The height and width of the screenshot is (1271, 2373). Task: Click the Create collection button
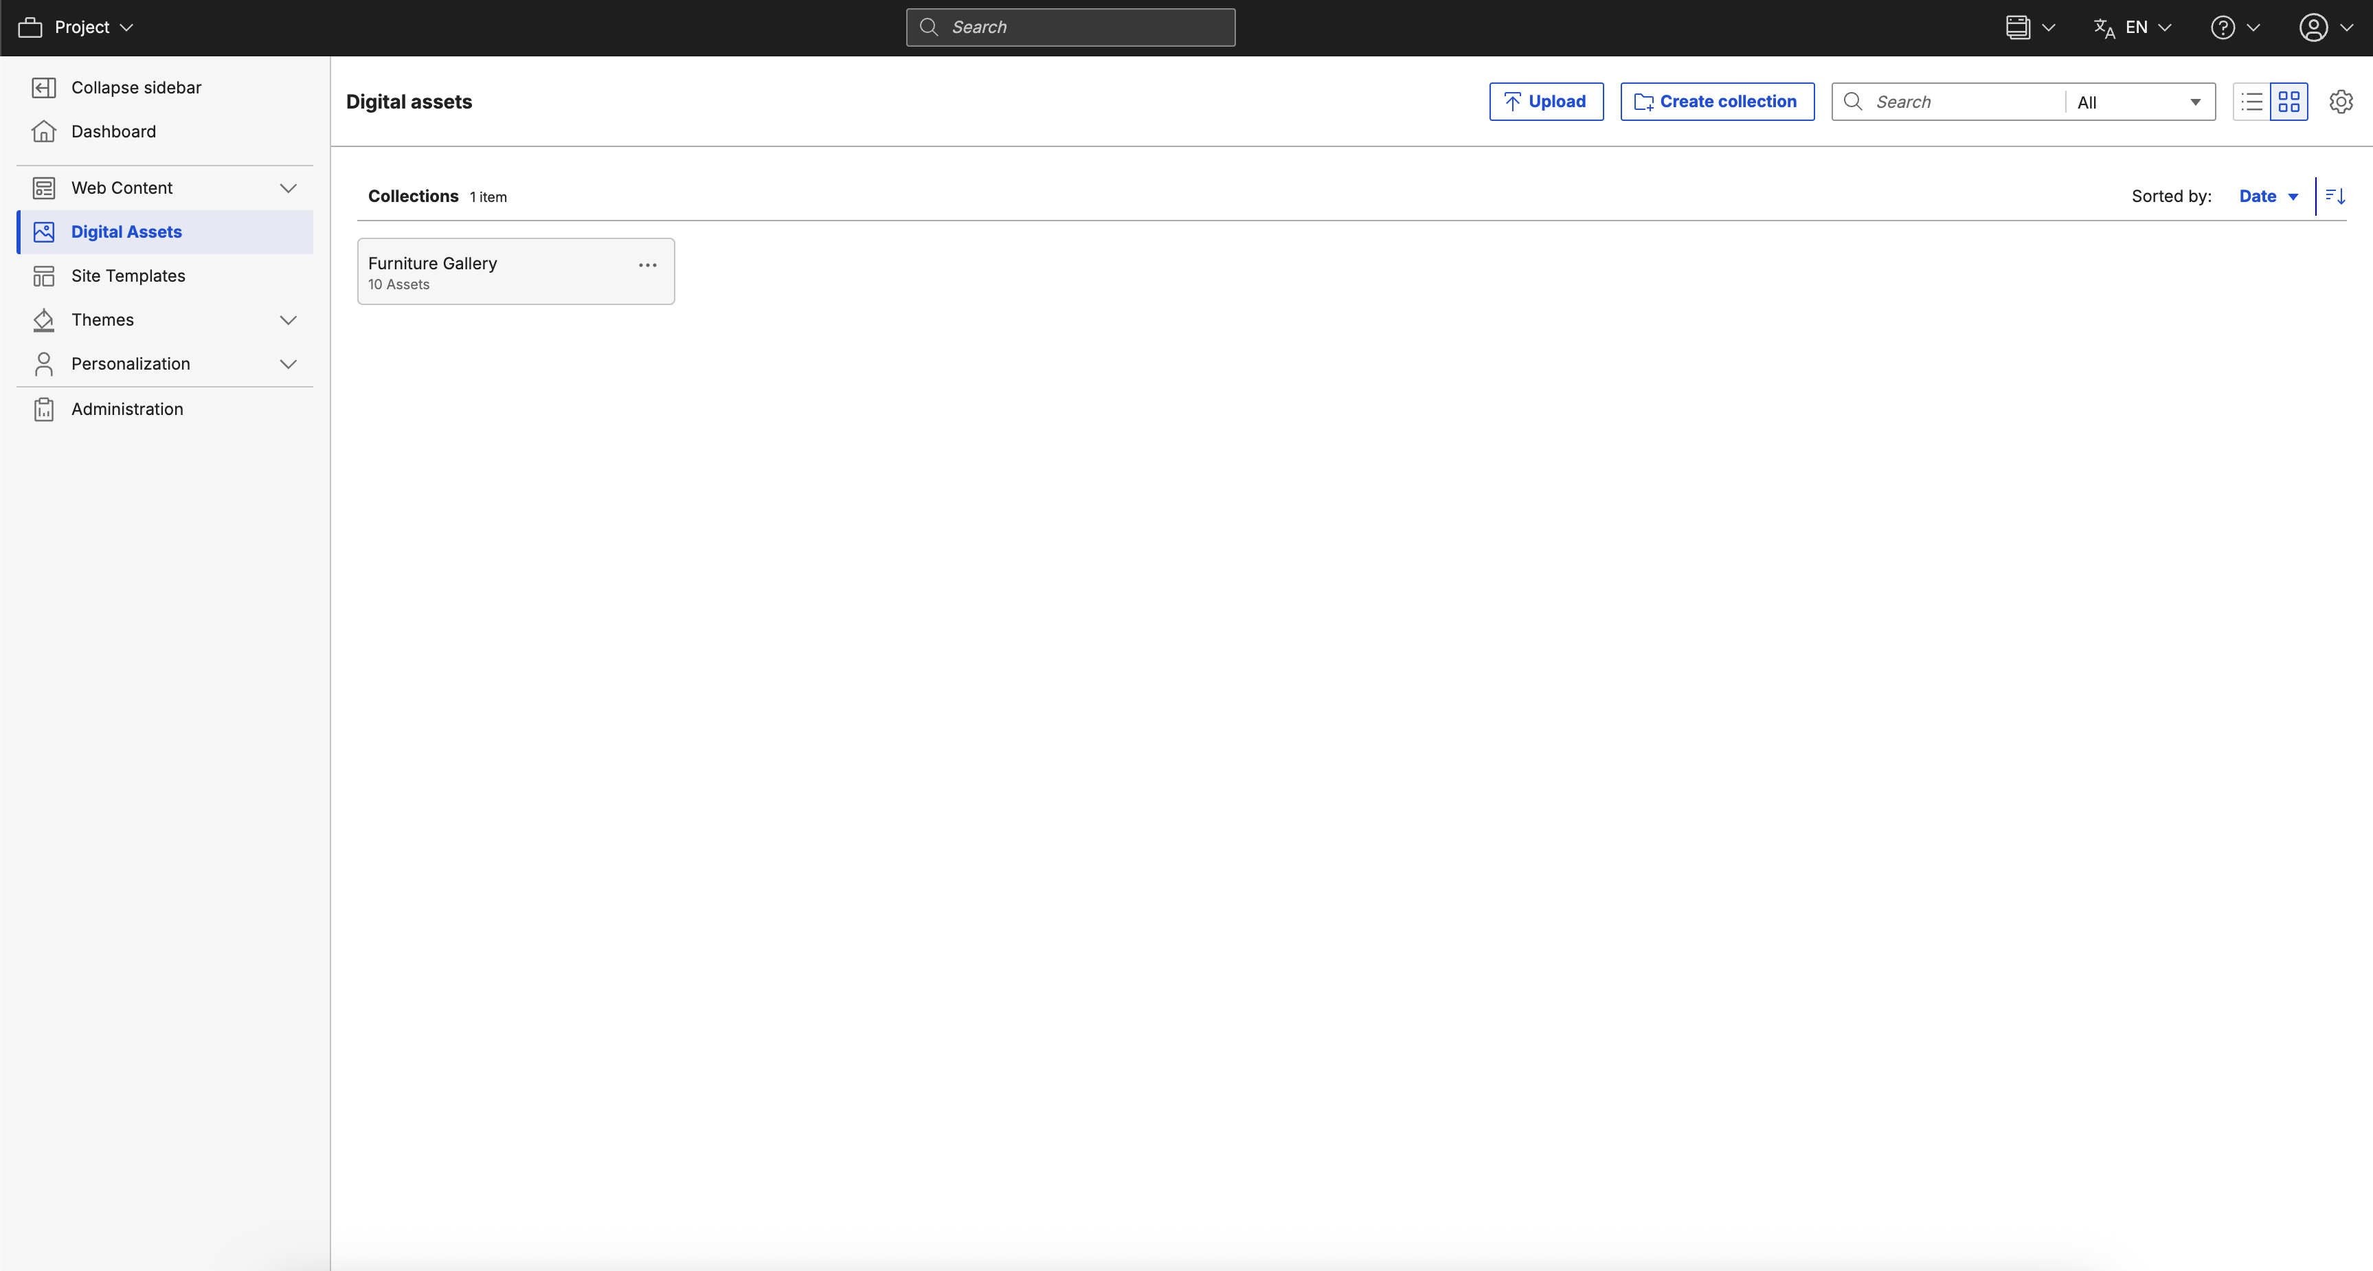point(1716,101)
